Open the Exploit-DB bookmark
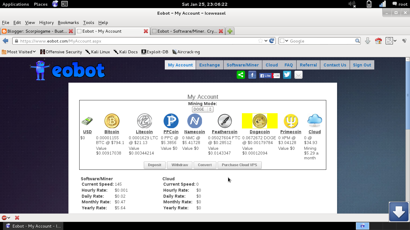 coord(155,52)
